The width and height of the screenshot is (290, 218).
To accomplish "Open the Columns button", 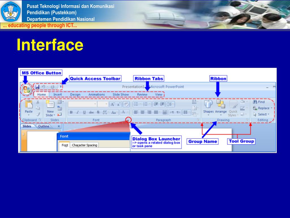I will point(186,112).
